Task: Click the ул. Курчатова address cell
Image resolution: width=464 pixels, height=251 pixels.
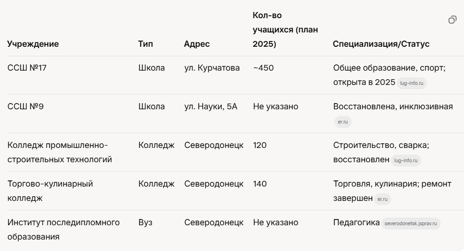Action: [x=212, y=68]
